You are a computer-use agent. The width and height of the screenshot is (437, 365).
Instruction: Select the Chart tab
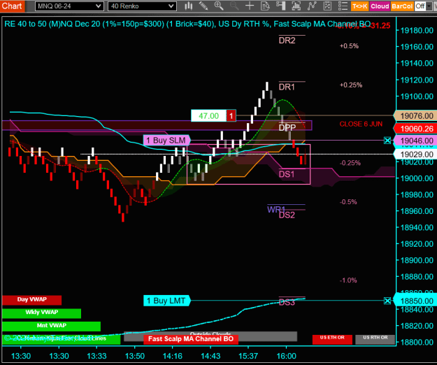tap(12, 6)
